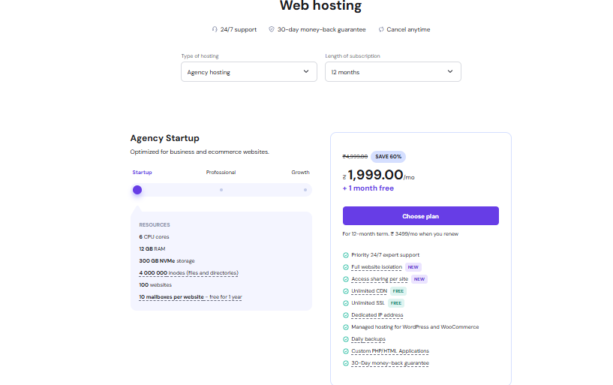Screen dimensions: 613x385
Task: Click checkmark icon beside Priority 24/7 expert support
Action: point(346,255)
